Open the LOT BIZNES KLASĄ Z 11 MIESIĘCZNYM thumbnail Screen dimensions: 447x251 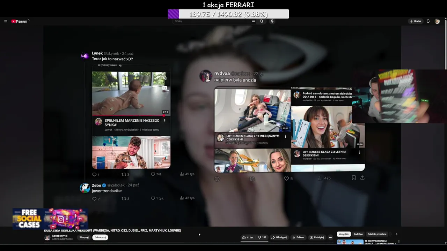tap(252, 110)
